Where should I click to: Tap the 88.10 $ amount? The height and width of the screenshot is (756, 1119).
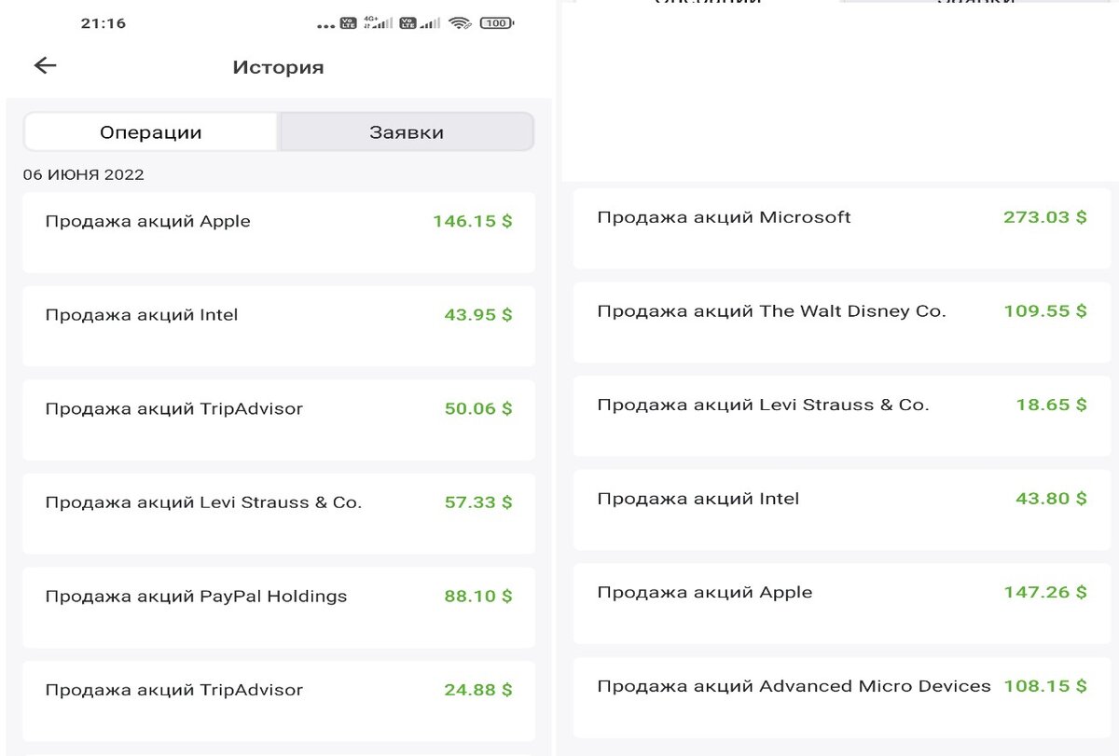click(x=477, y=596)
